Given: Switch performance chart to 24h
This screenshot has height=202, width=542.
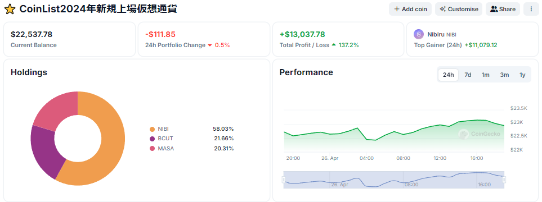Looking at the screenshot, I should pyautogui.click(x=449, y=75).
